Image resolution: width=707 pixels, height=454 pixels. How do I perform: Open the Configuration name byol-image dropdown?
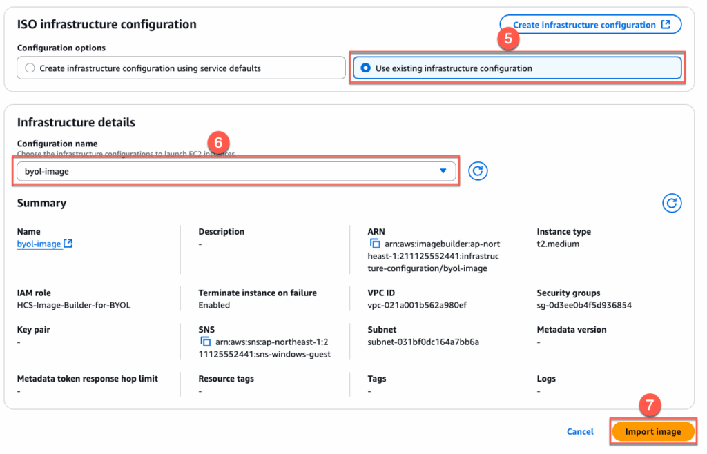(x=235, y=171)
